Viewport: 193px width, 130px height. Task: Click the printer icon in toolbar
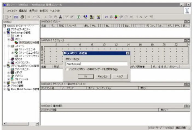22,17
